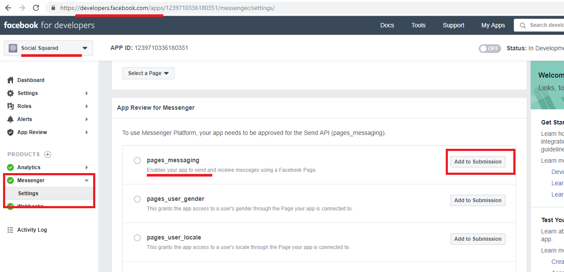Select the pages_user_gender radio button
Image resolution: width=564 pixels, height=272 pixels.
[x=137, y=199]
